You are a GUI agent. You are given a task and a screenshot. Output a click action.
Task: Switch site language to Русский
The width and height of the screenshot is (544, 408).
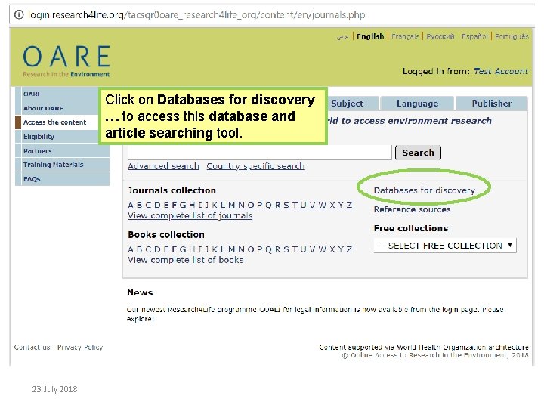440,36
